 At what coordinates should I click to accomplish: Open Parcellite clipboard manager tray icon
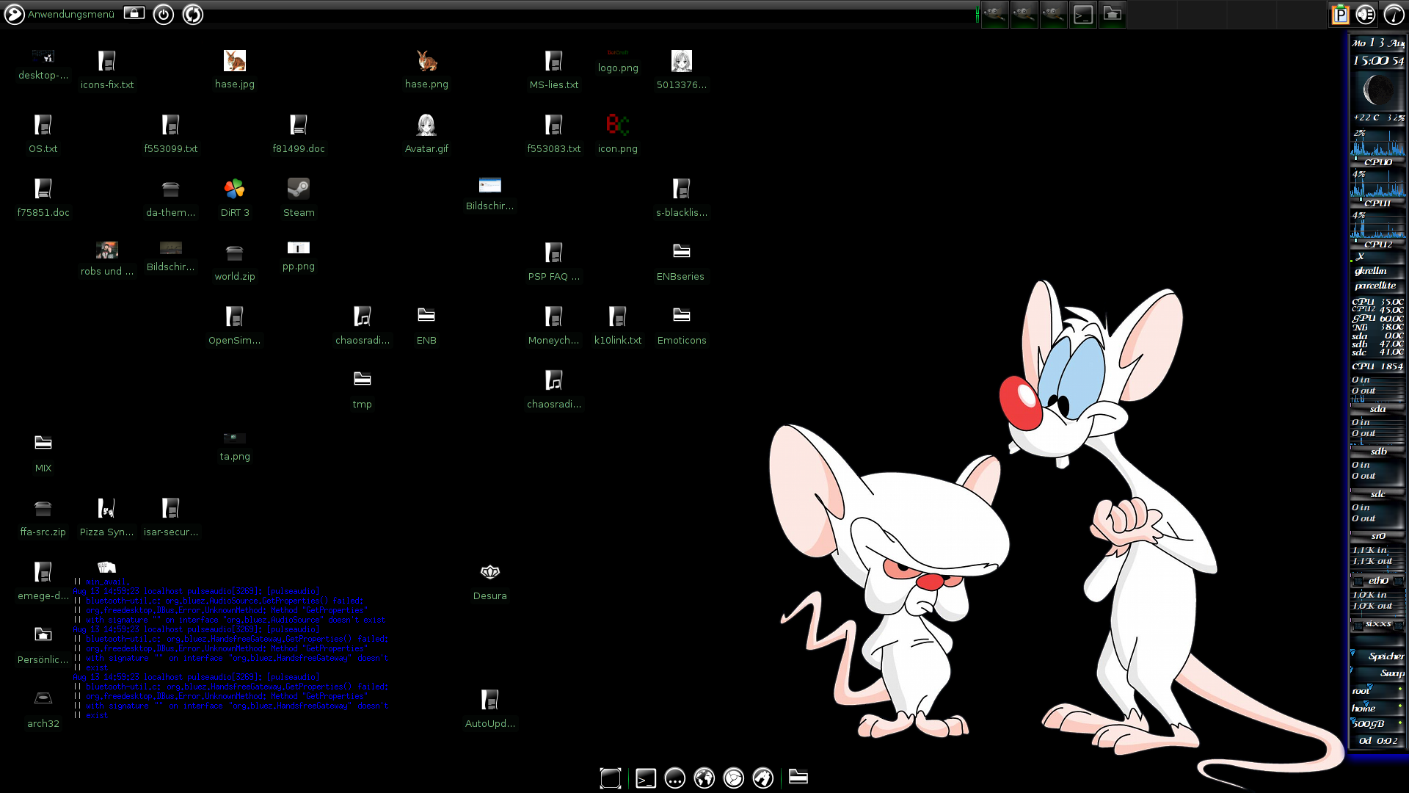pos(1341,14)
